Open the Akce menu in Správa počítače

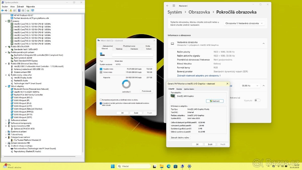[12, 6]
